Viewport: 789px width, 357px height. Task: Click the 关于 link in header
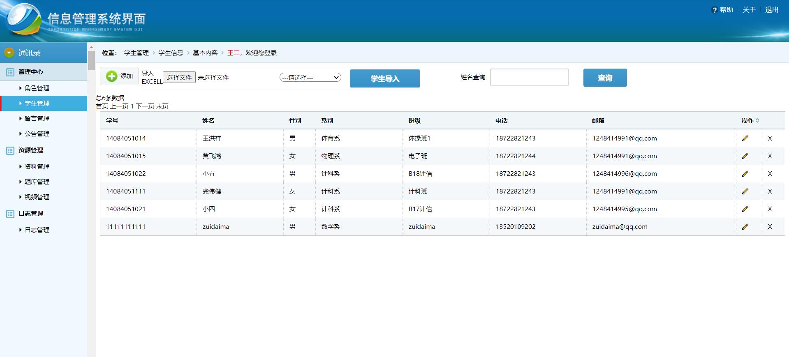(x=749, y=10)
